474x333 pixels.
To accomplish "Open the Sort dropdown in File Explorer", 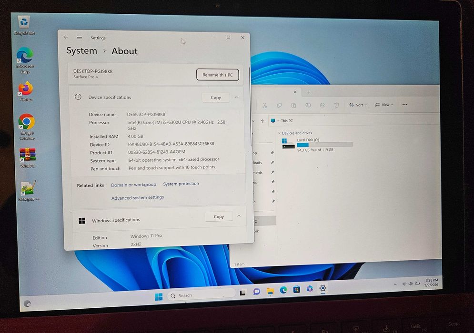I will coord(358,105).
